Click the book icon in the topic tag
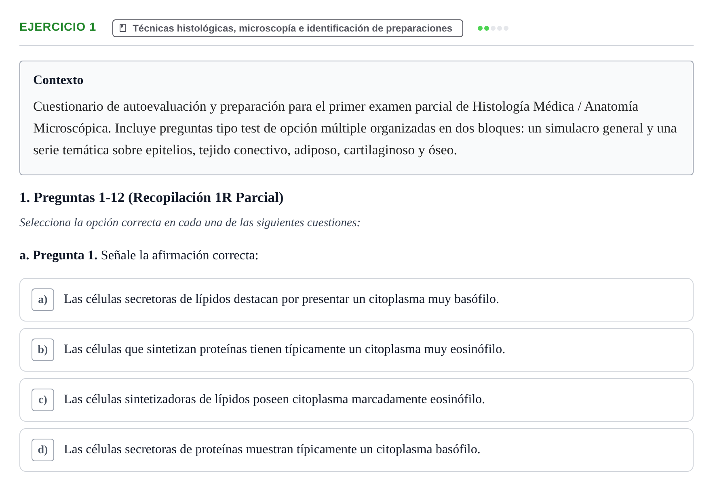 point(123,28)
